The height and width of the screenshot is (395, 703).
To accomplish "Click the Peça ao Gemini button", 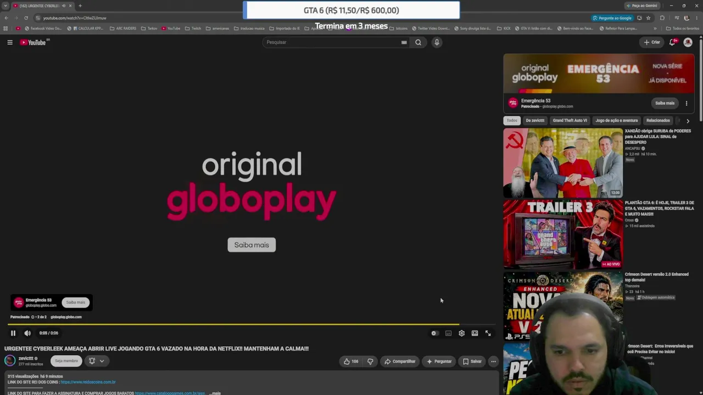I will [x=641, y=5].
